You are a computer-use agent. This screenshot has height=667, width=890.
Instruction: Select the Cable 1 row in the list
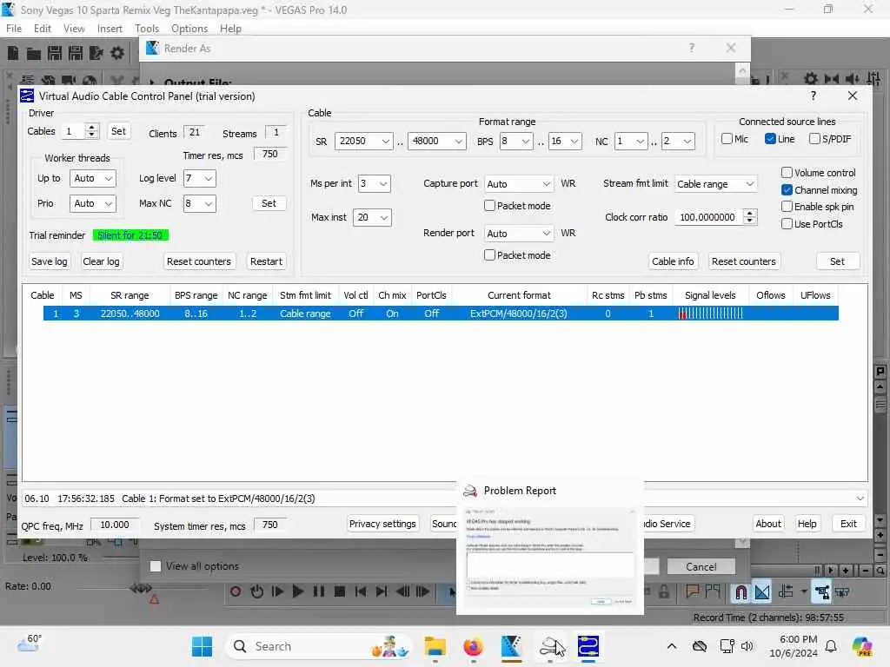[441, 313]
